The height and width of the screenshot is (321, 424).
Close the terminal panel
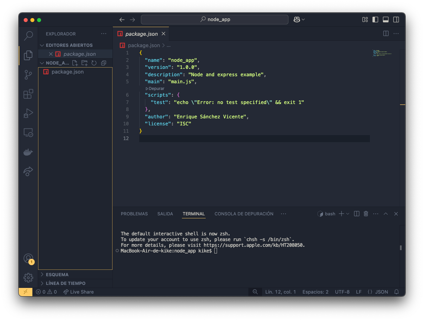pyautogui.click(x=396, y=214)
